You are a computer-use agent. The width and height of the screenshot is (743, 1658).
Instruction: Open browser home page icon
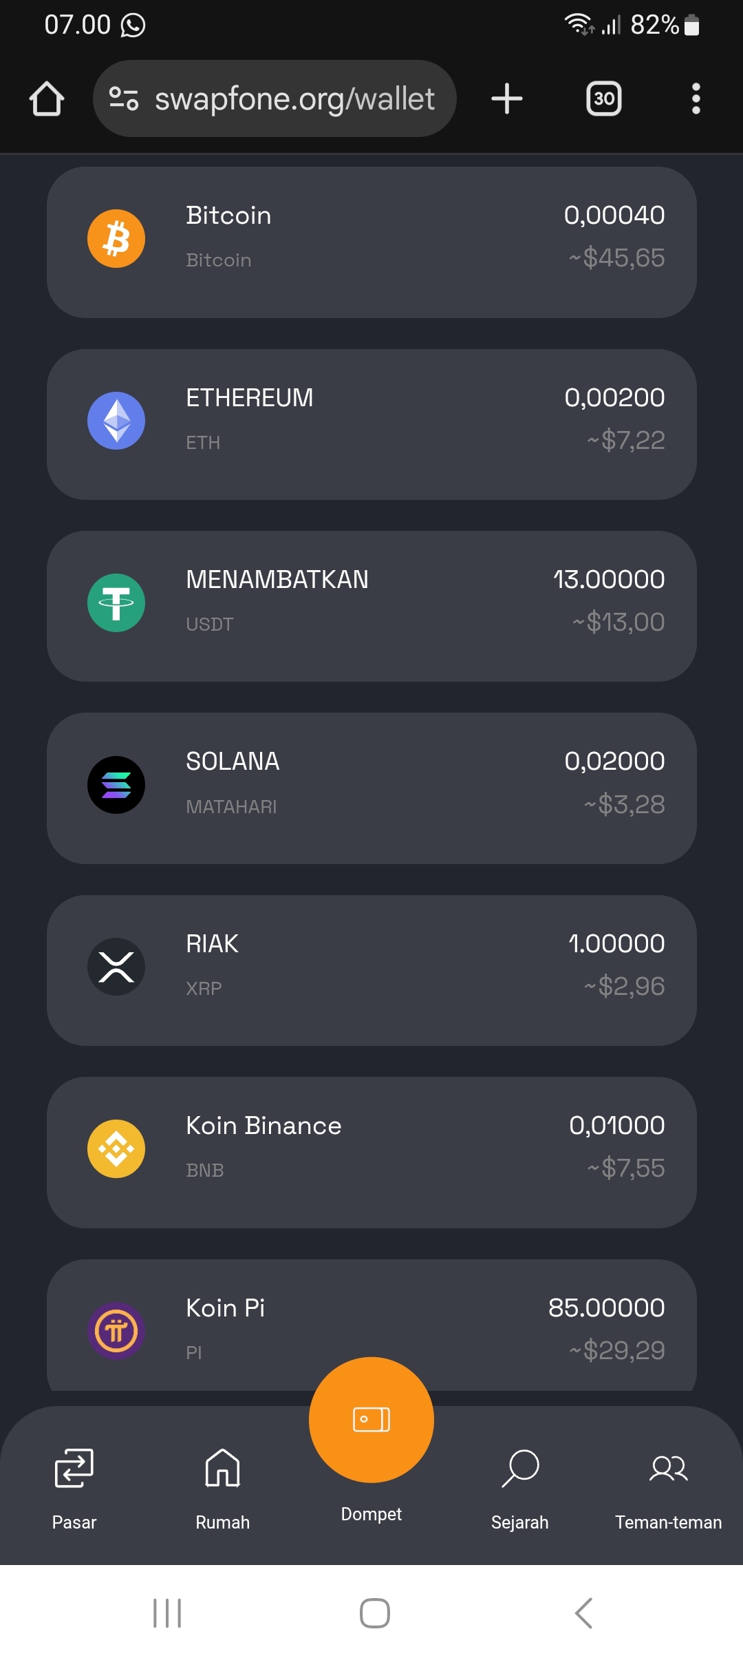[47, 98]
